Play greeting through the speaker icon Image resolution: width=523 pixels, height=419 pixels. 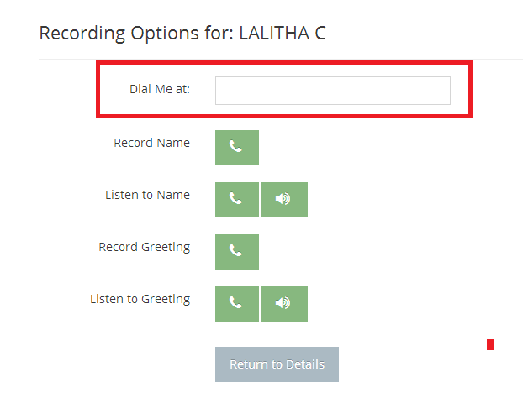[x=284, y=304]
